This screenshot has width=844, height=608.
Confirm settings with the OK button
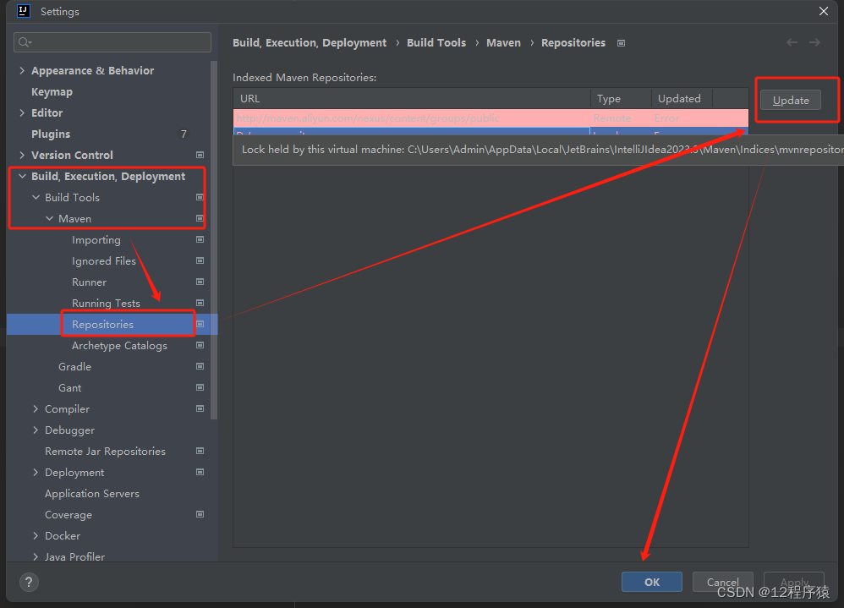click(651, 582)
